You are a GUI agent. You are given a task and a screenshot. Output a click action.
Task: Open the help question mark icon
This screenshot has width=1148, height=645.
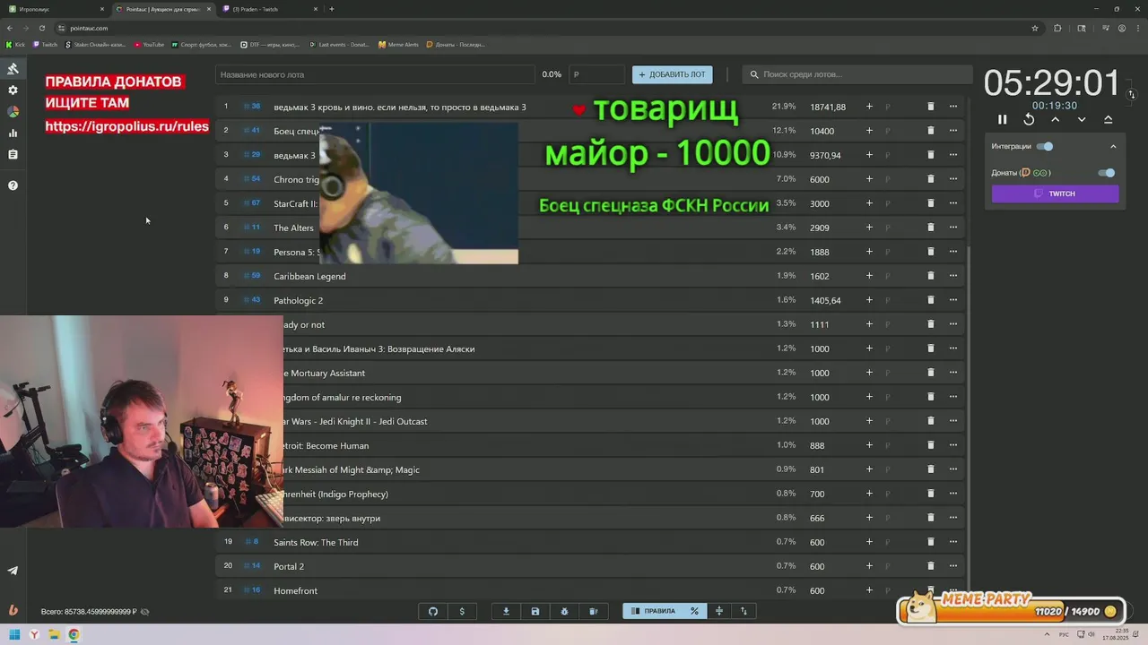[13, 185]
